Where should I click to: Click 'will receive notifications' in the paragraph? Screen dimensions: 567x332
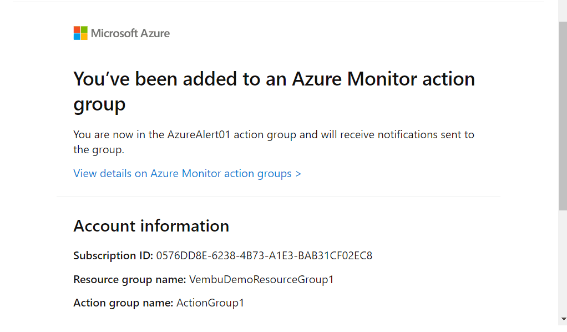tap(379, 135)
